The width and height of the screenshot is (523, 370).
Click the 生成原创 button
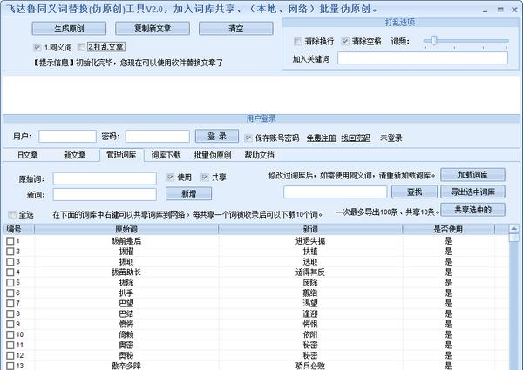(x=69, y=29)
